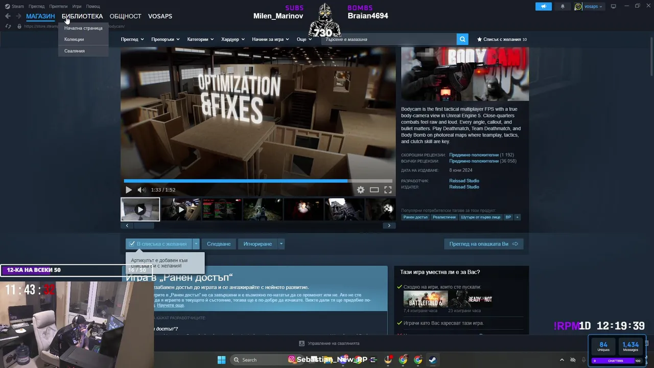Click the microphone icon in the system tray
The height and width of the screenshot is (368, 654).
click(x=584, y=360)
